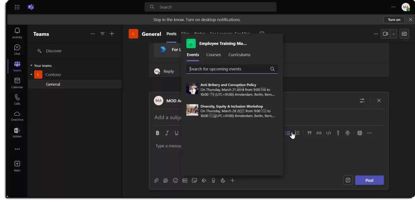The width and height of the screenshot is (415, 204).
Task: Click the filter teams icon
Action: (102, 34)
